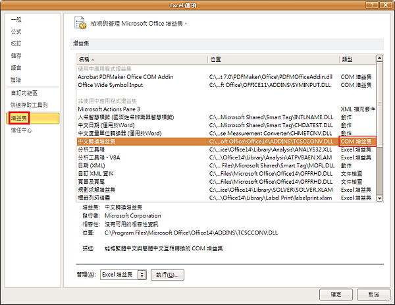Viewport: 395px width, 305px height.
Task: Click the scroll up arrow of add-ins list
Action: [x=379, y=58]
